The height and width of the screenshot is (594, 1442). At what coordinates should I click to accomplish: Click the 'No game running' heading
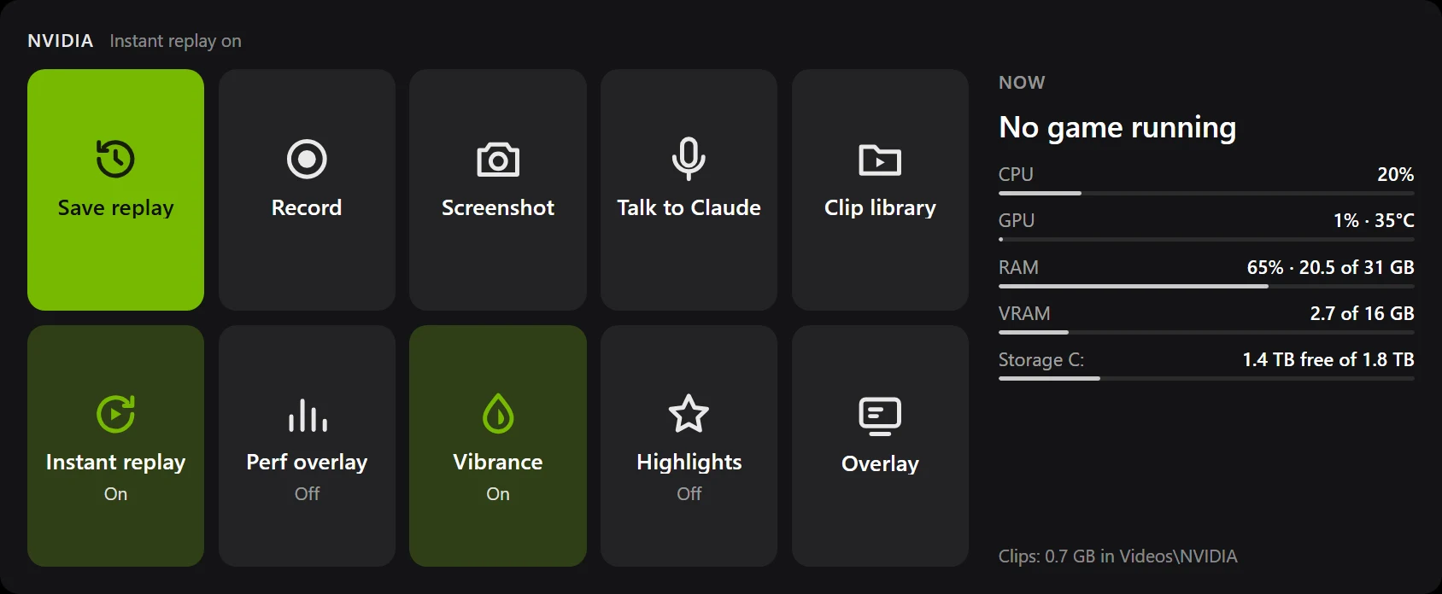(x=1117, y=128)
